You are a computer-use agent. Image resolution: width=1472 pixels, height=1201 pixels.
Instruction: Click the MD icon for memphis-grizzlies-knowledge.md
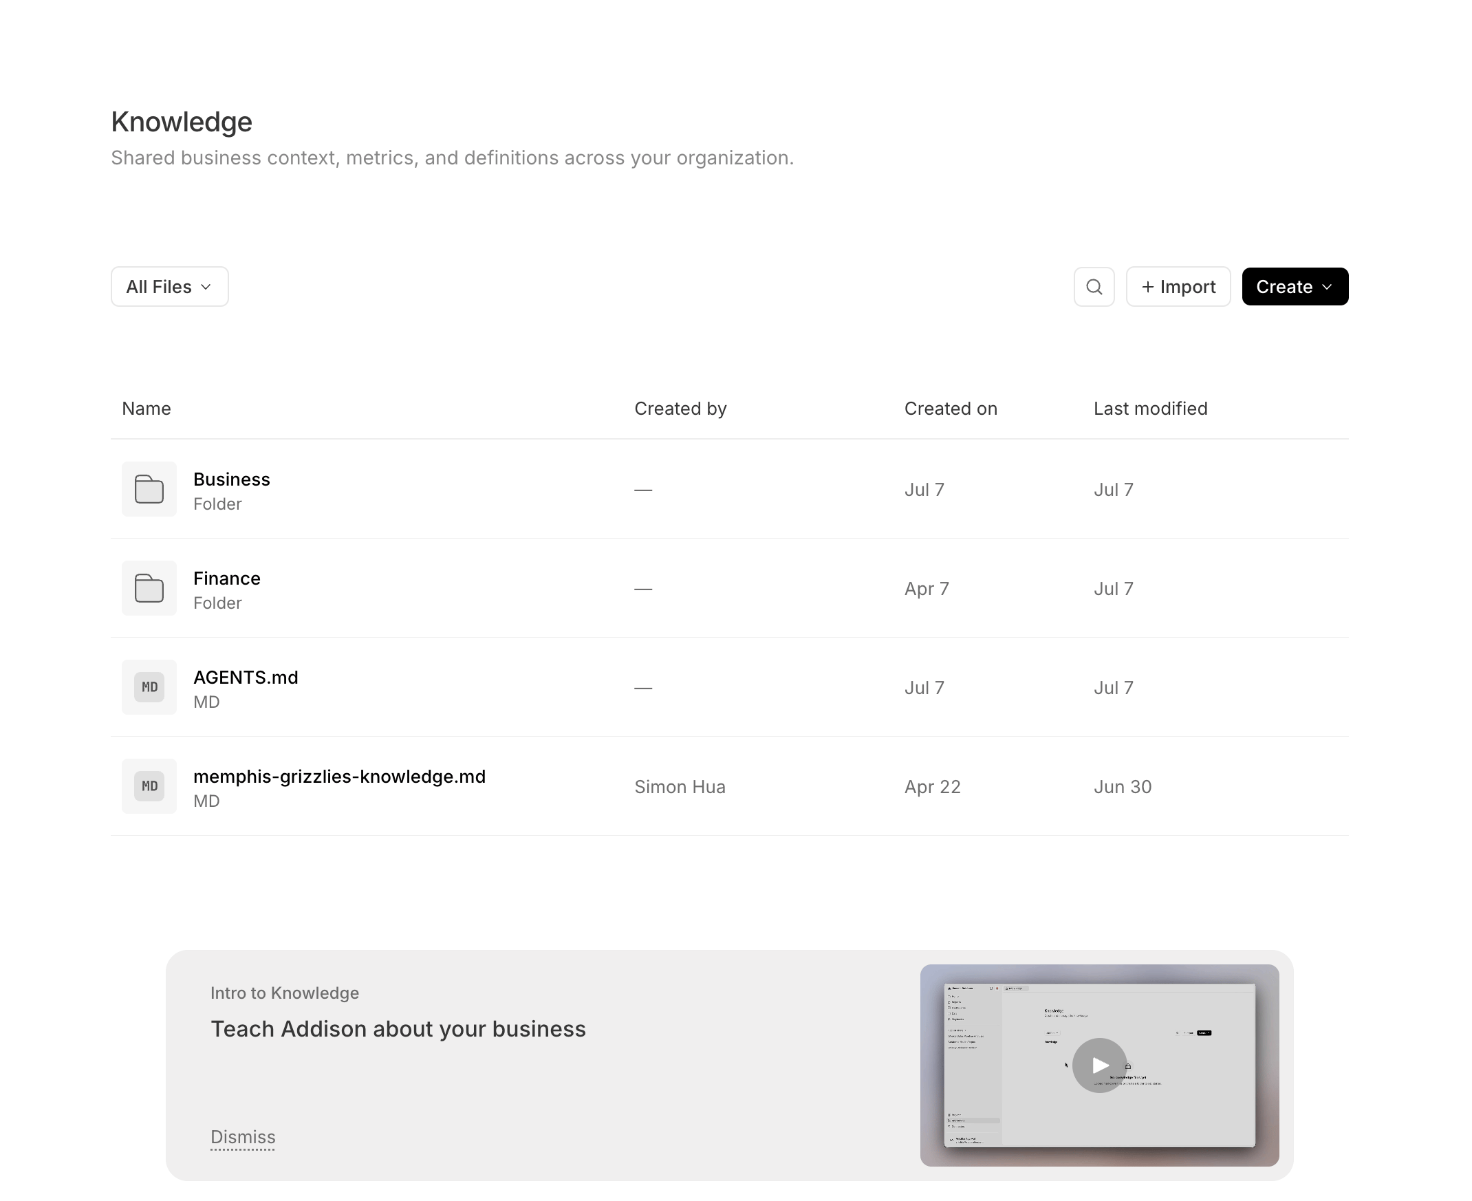pyautogui.click(x=149, y=786)
